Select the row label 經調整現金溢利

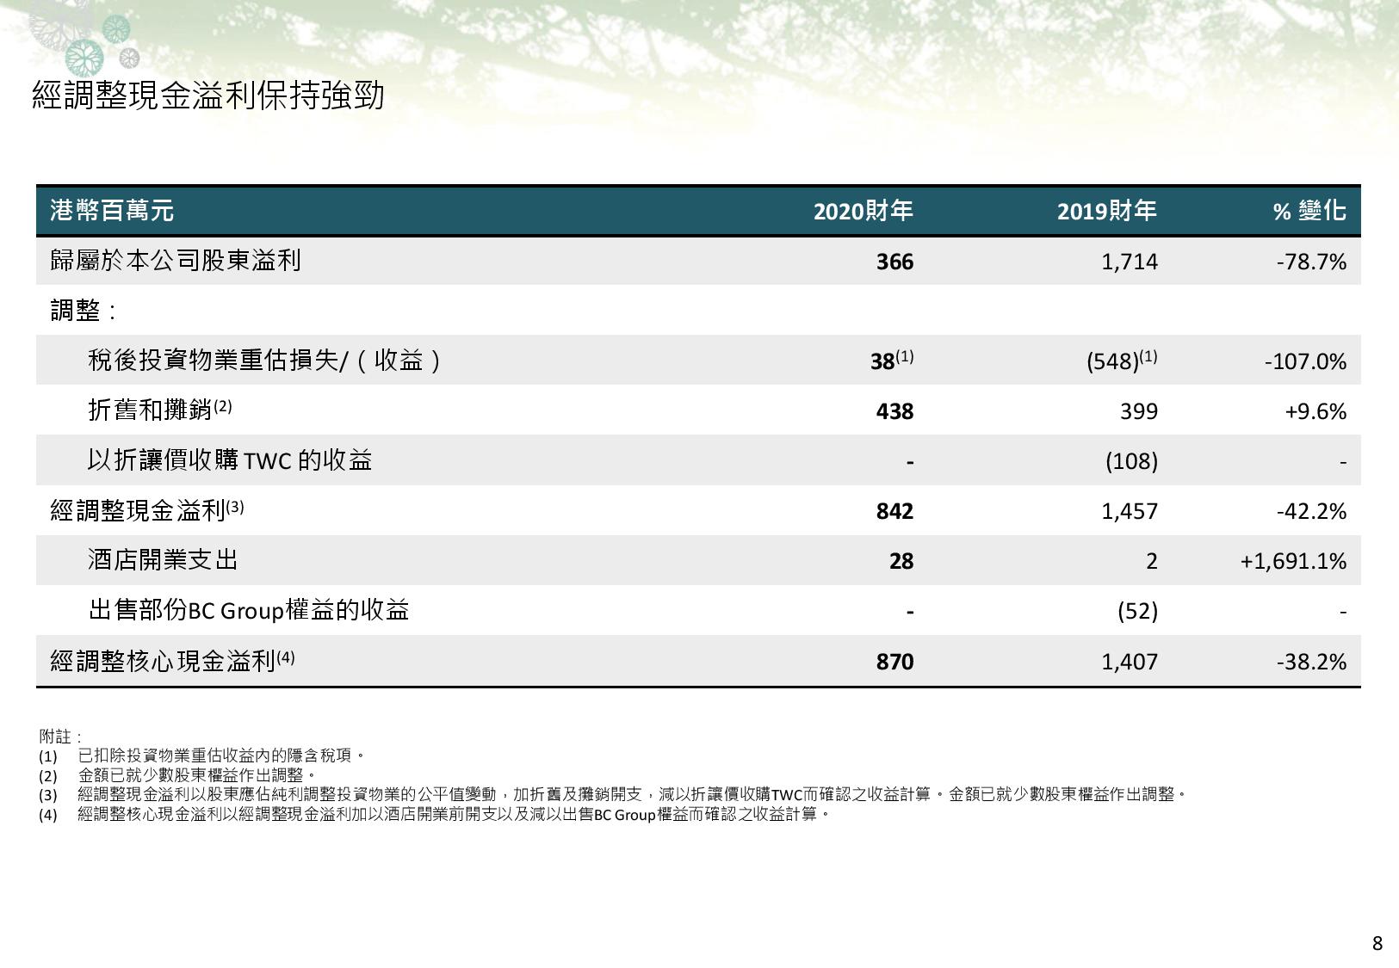[x=147, y=510]
